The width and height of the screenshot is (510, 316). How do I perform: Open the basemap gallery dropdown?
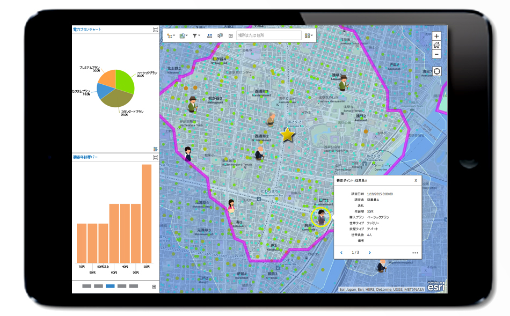coord(184,35)
